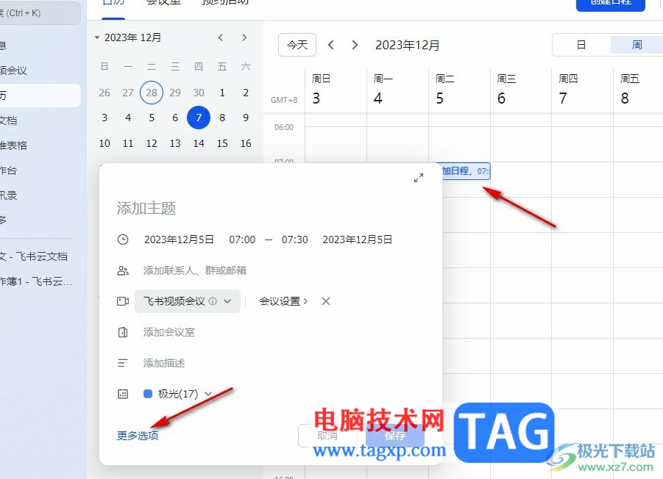Click the 添加会议室 field
The width and height of the screenshot is (663, 479).
169,332
